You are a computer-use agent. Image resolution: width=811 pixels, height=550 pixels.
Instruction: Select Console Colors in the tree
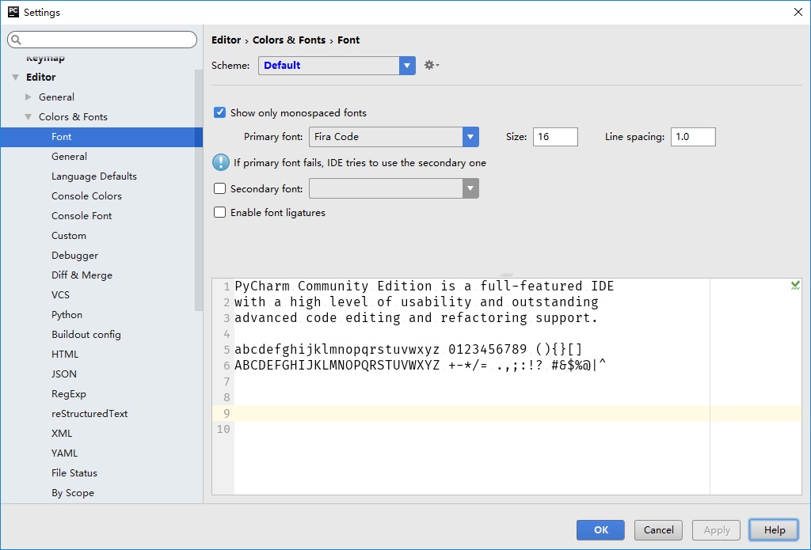tap(86, 196)
